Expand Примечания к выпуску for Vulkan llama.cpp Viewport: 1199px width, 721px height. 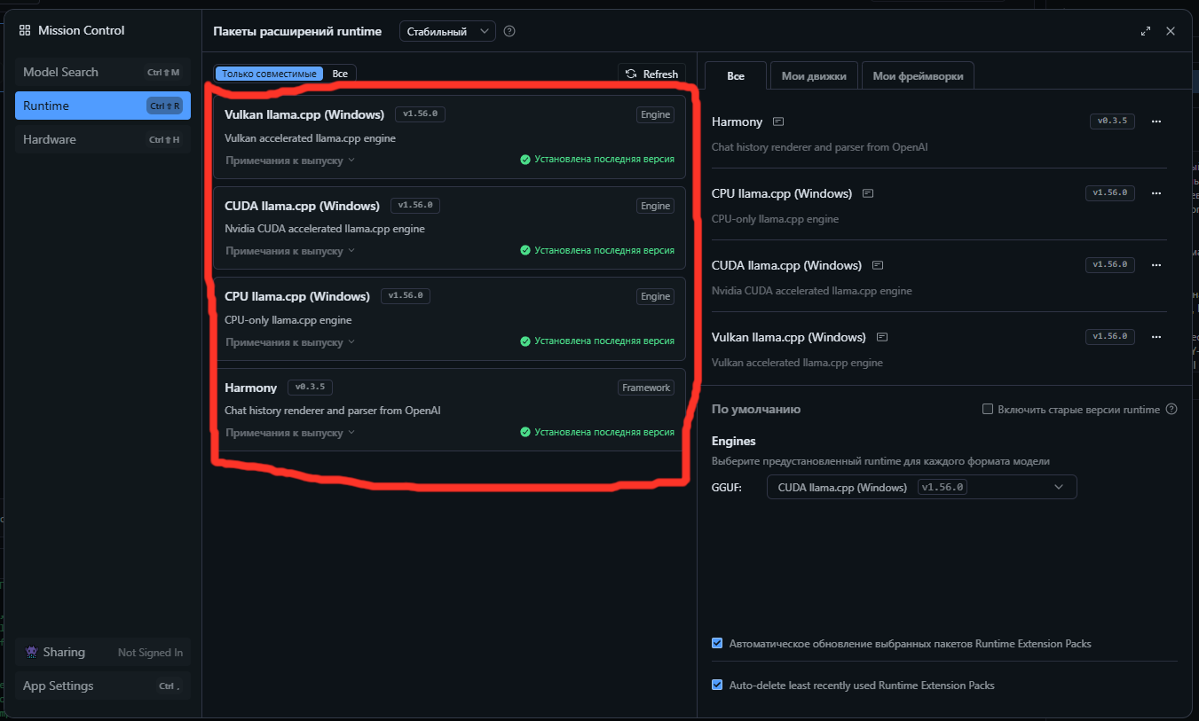pos(290,161)
